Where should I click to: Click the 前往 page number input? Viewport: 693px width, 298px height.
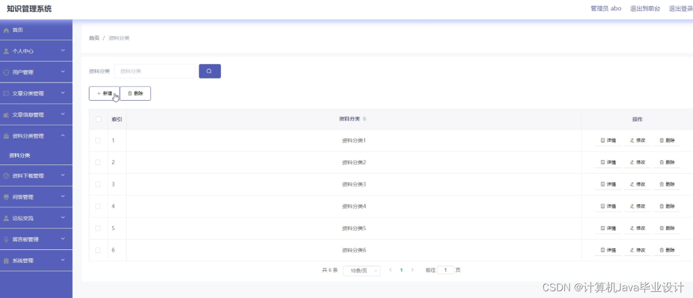coord(445,270)
